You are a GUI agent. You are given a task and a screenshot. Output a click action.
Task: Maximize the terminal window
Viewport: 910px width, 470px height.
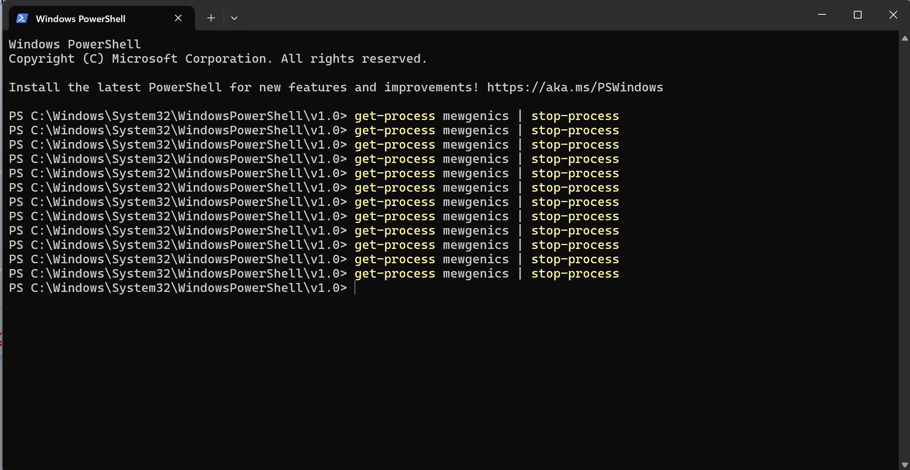[857, 15]
